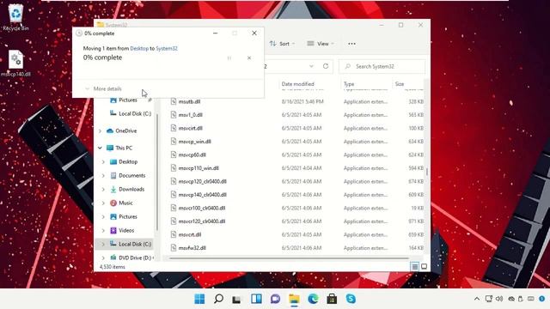
Task: Open taskbar Search
Action: coord(218,299)
